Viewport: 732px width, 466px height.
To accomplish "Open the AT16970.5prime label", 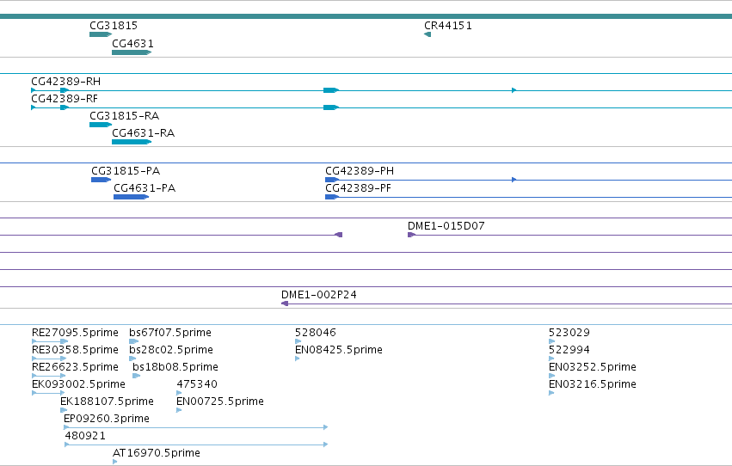I will pos(157,453).
